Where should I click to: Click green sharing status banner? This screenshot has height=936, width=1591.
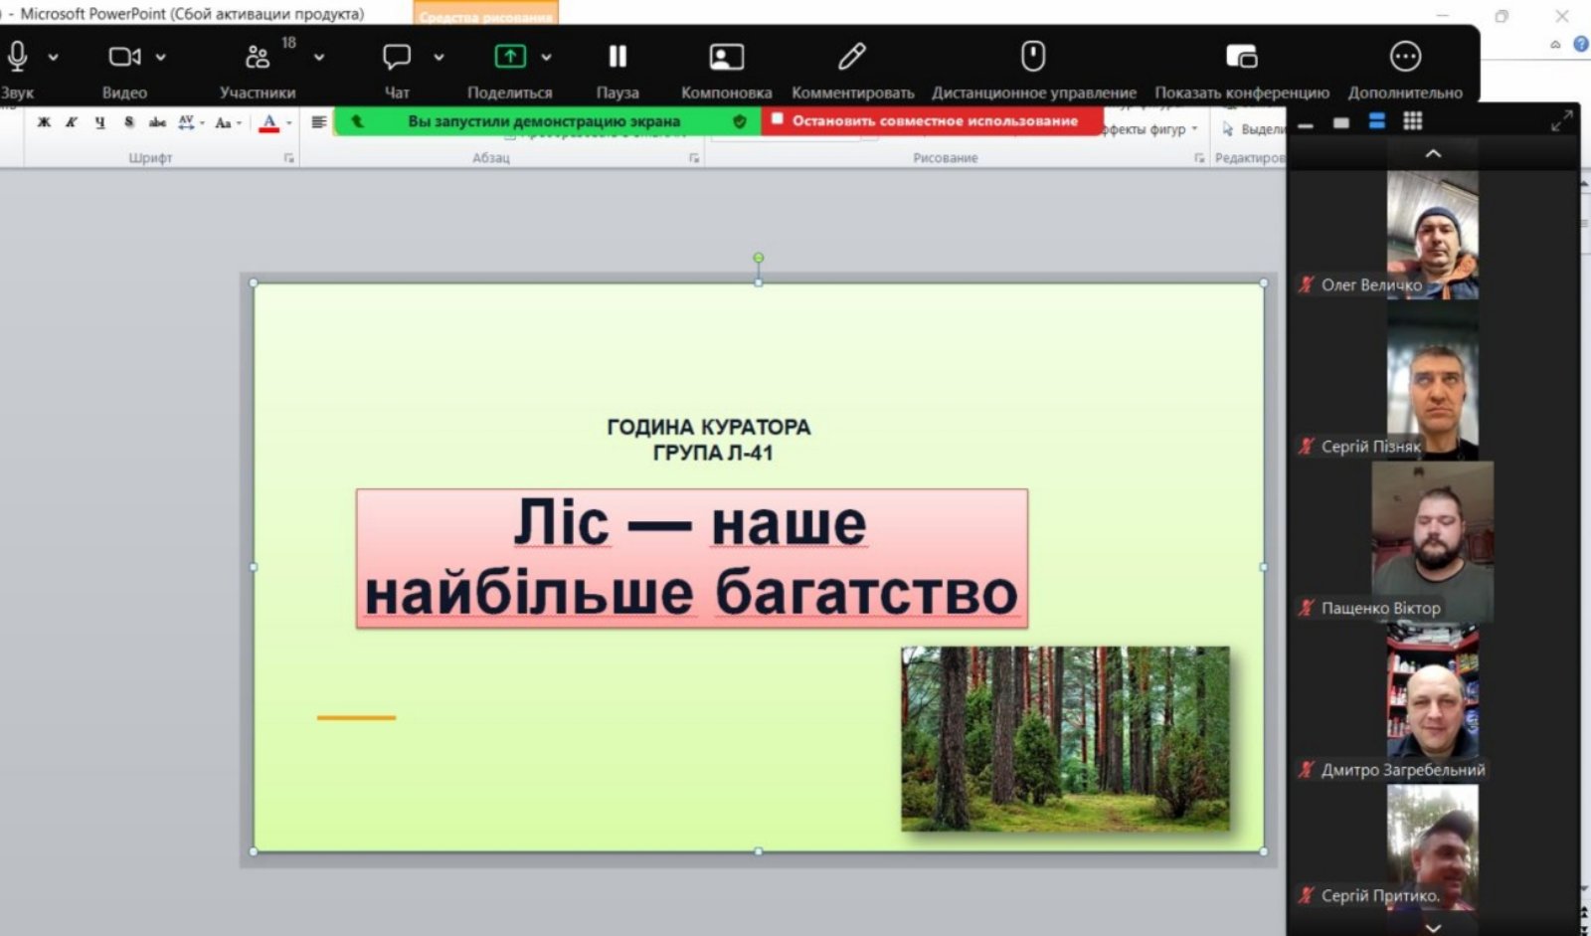tap(545, 120)
